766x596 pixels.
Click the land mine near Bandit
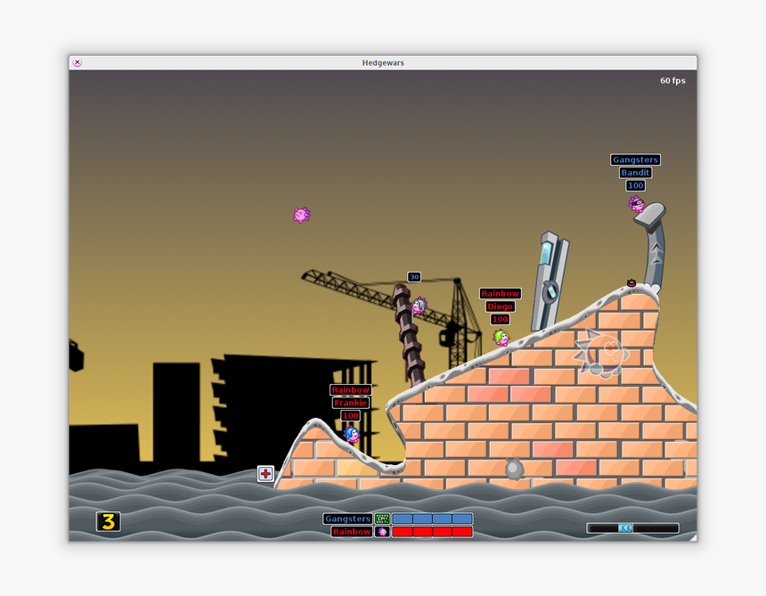pos(632,283)
